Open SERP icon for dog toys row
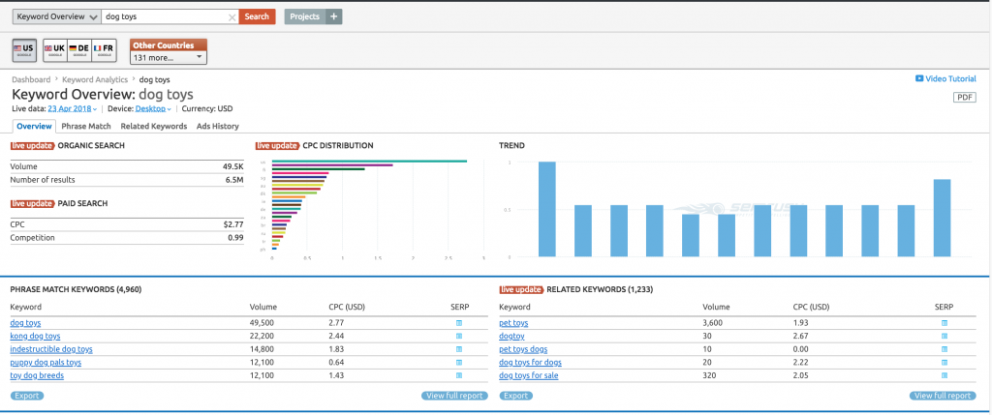This screenshot has height=415, width=992. click(459, 323)
